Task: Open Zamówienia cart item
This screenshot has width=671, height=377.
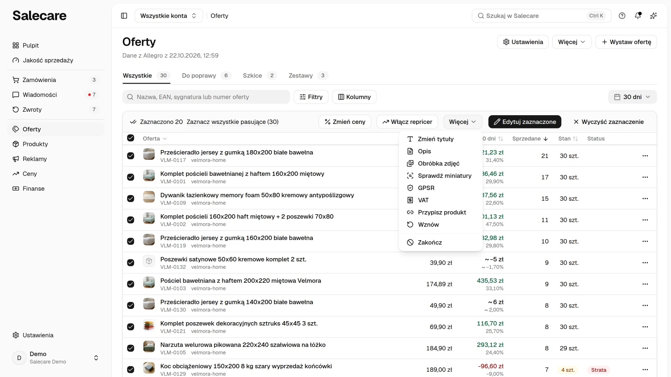Action: pos(56,80)
